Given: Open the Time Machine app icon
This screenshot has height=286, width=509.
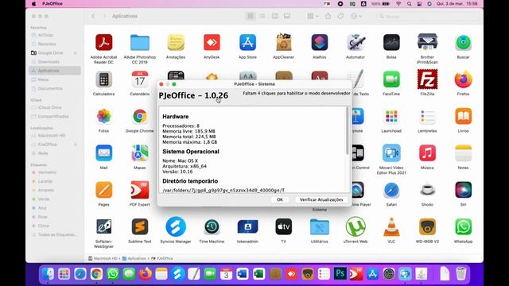Looking at the screenshot, I should [212, 226].
